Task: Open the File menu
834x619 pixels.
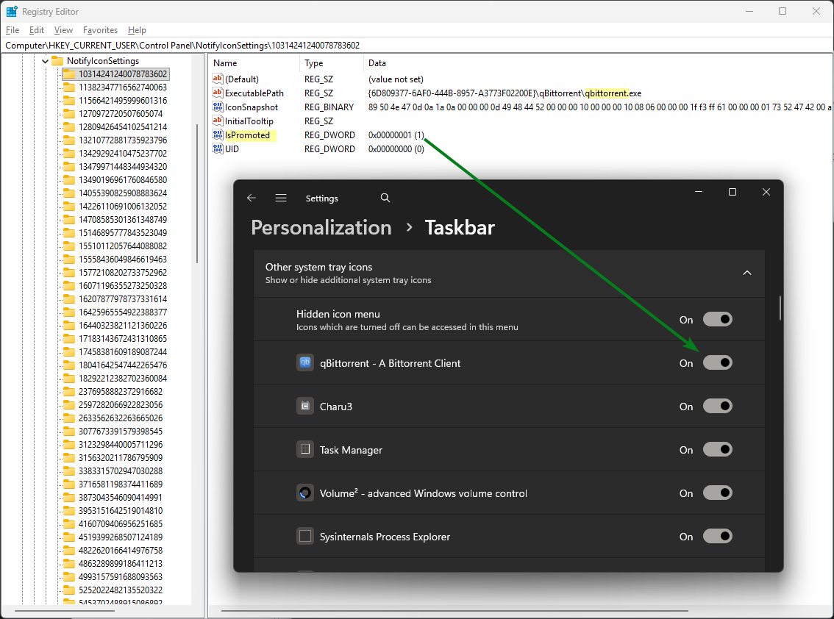Action: (x=13, y=30)
